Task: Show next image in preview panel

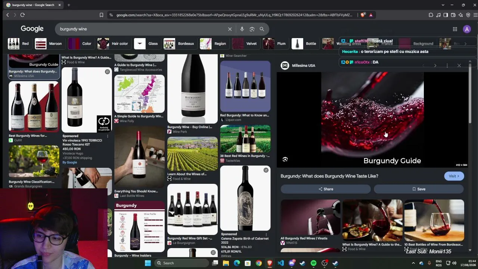Action: click(435, 65)
